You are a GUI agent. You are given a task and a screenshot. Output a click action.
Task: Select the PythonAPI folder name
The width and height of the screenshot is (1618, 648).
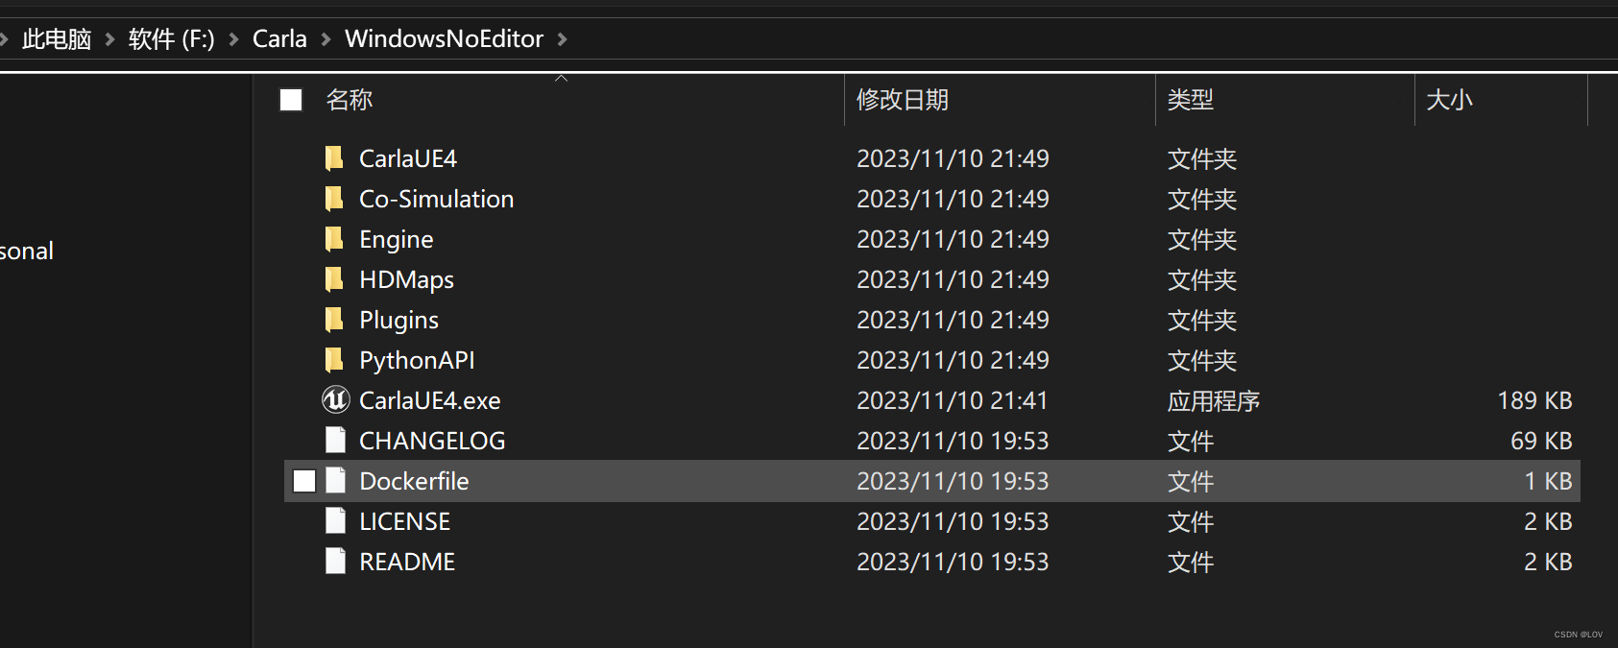[x=417, y=360]
